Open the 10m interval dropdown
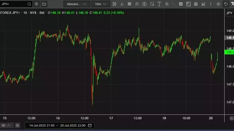Viewport: 234px width, 131px height. [x=101, y=4]
